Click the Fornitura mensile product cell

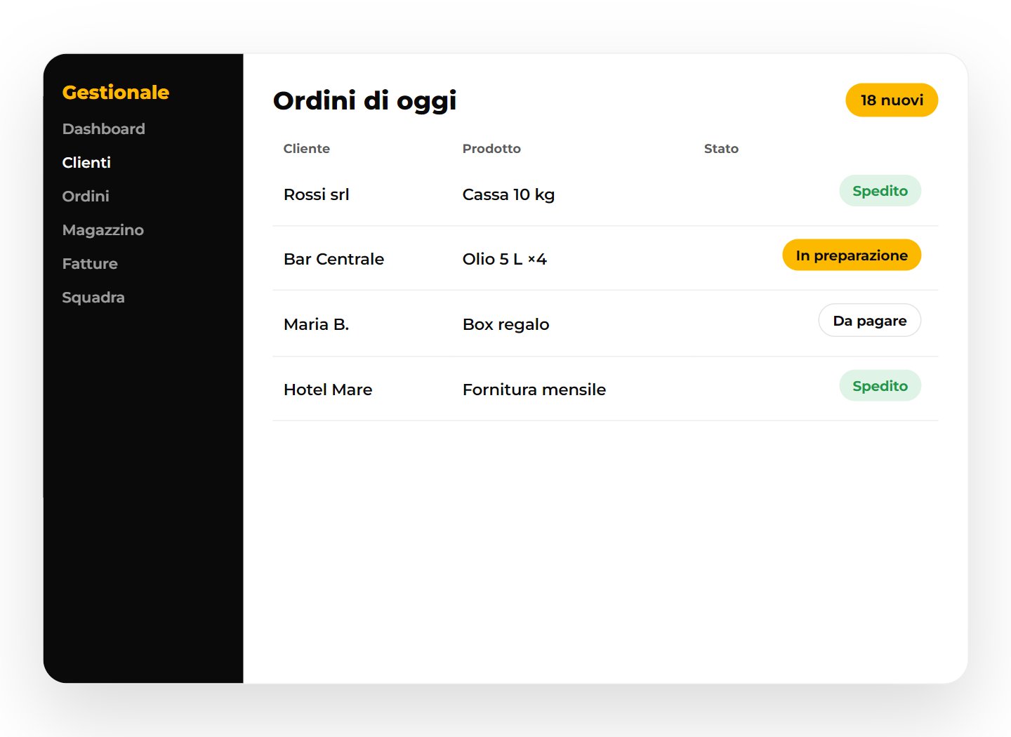[x=534, y=390]
